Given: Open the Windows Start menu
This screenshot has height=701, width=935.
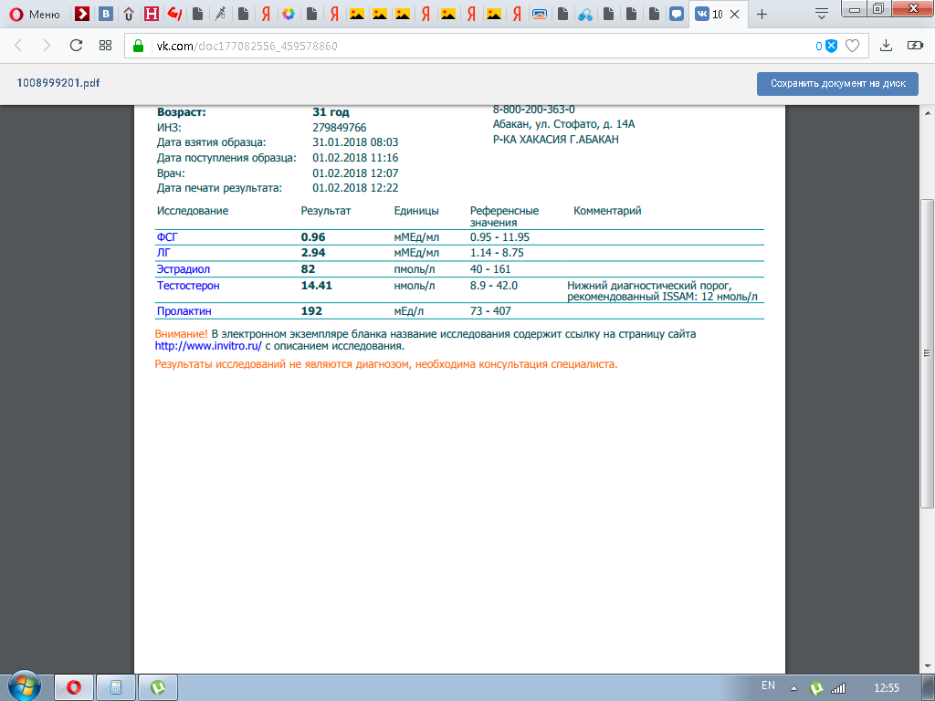Looking at the screenshot, I should pos(24,686).
